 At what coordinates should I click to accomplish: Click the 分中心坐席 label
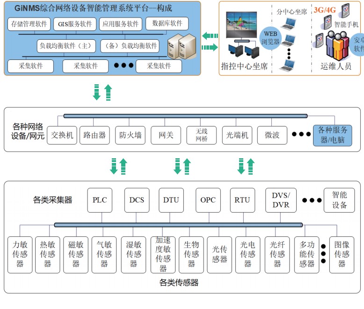[x=291, y=12]
